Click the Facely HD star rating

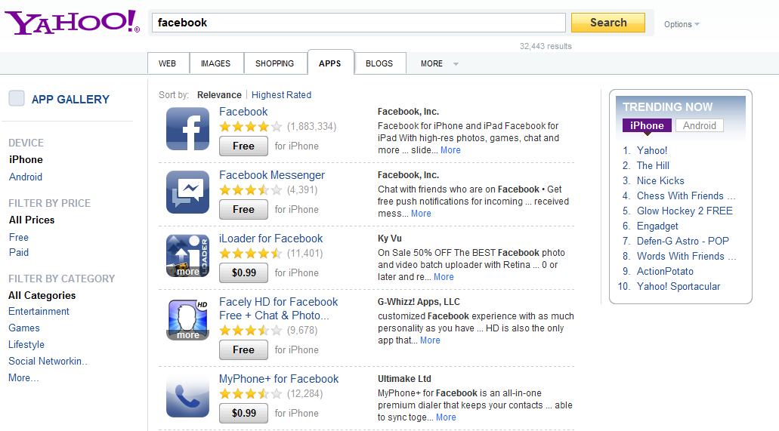click(x=251, y=331)
